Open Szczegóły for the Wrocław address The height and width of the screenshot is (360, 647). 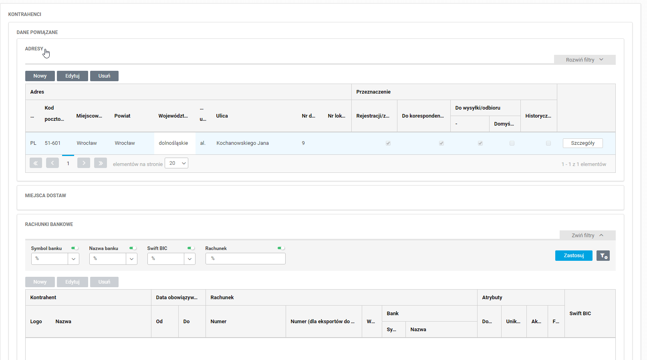(x=583, y=143)
